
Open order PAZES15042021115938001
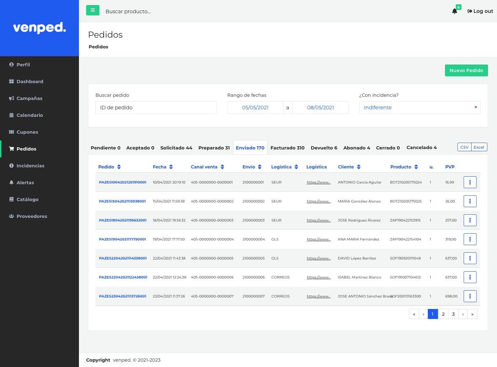[x=122, y=201]
